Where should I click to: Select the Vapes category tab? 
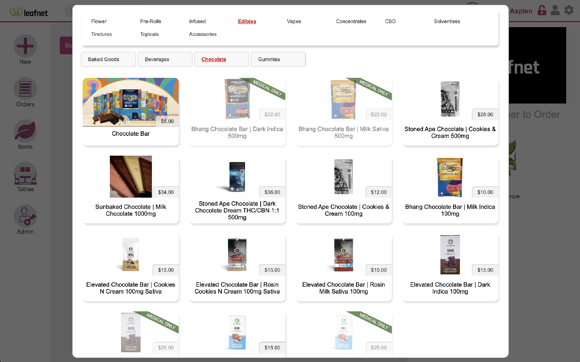point(294,21)
